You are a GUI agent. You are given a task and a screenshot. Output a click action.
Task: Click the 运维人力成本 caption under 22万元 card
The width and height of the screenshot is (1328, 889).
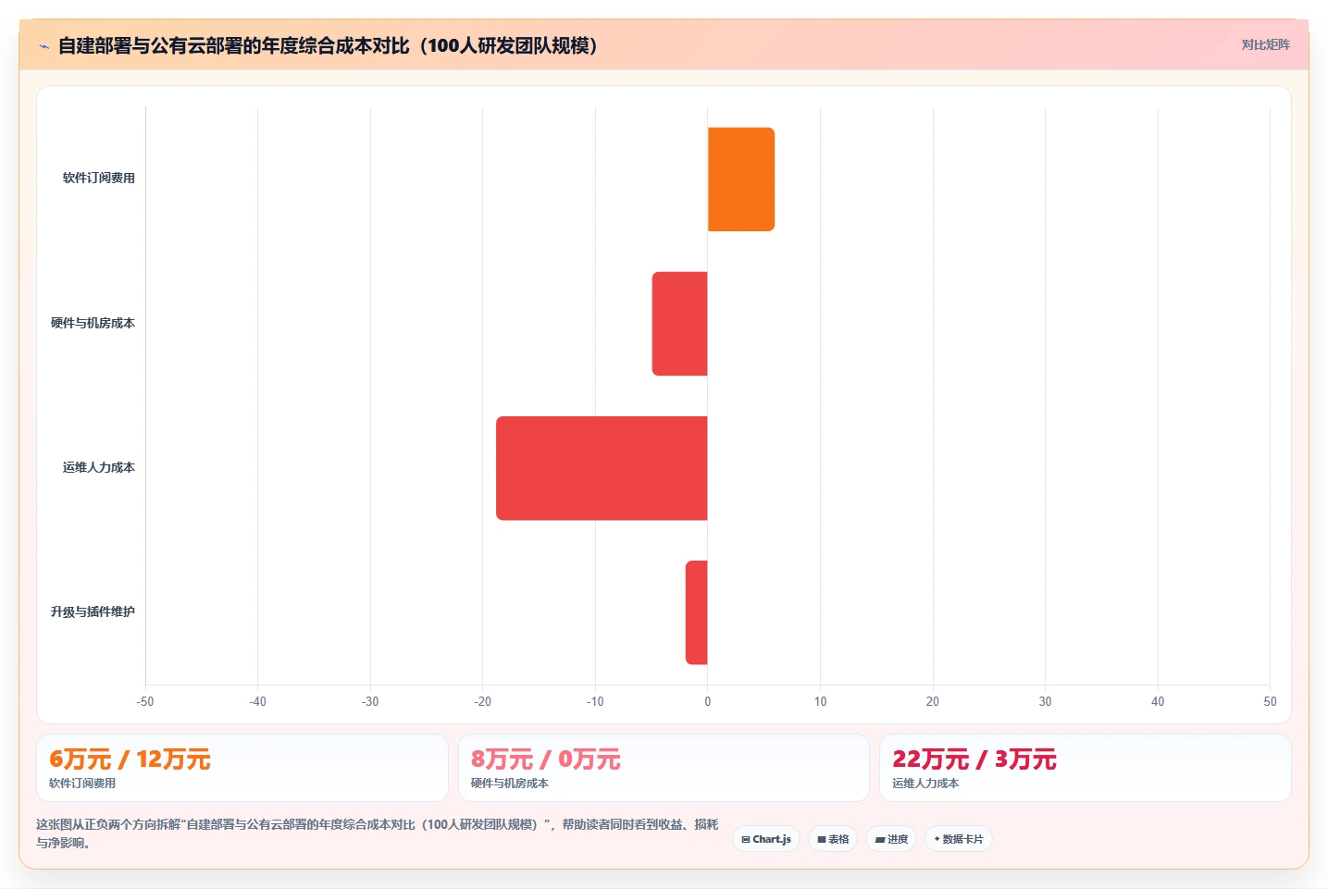(925, 784)
